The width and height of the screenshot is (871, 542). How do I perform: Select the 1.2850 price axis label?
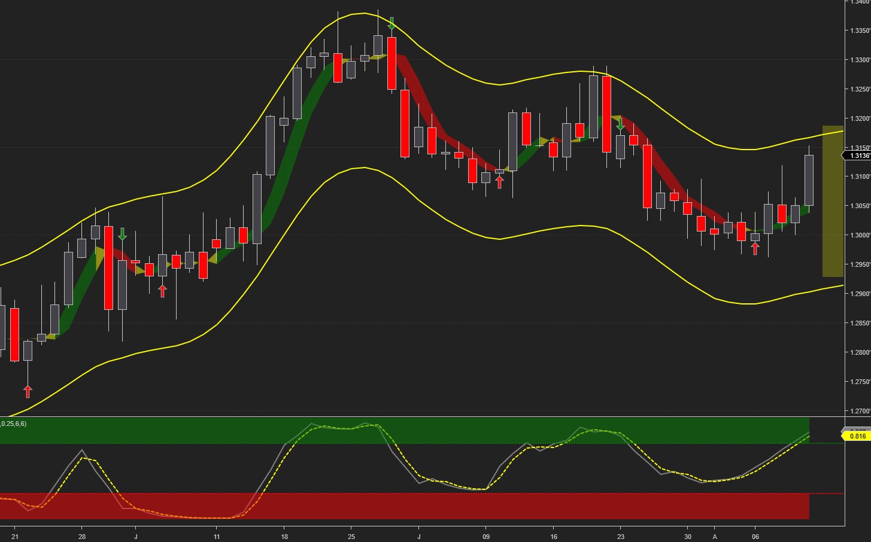pos(860,323)
